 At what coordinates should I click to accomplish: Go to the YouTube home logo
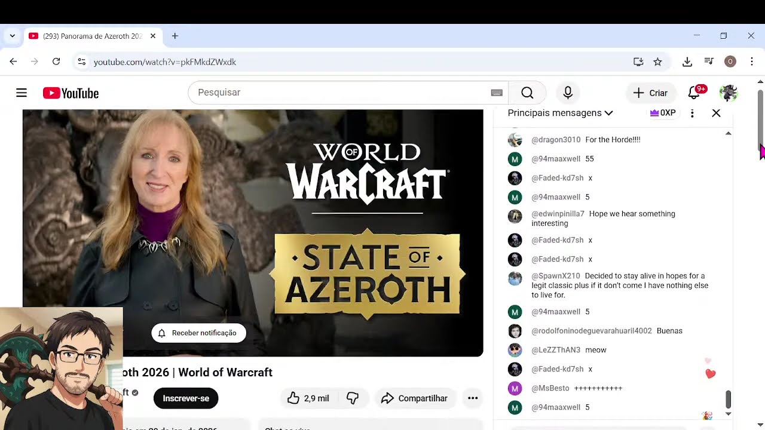pyautogui.click(x=71, y=93)
